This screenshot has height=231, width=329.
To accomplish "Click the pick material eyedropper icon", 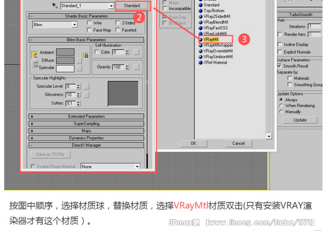I will pyautogui.click(x=54, y=6).
